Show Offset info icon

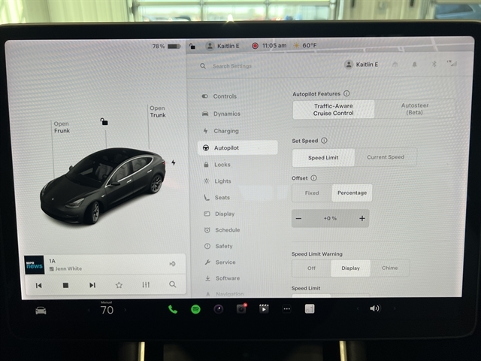tap(313, 177)
